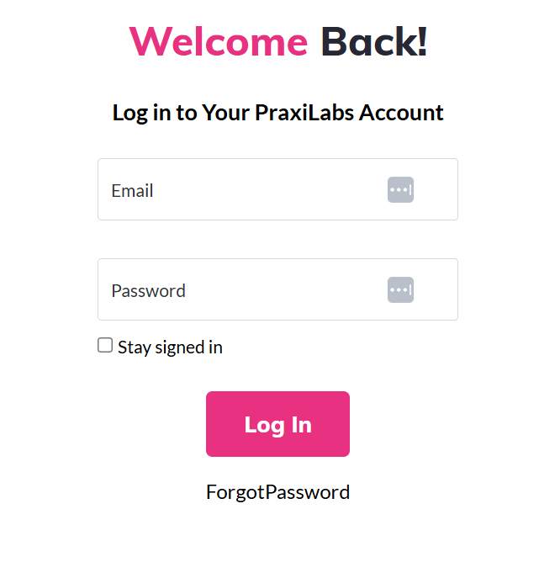This screenshot has height=578, width=539.
Task: Click the word 'Your' in the subheading
Action: pyautogui.click(x=226, y=113)
